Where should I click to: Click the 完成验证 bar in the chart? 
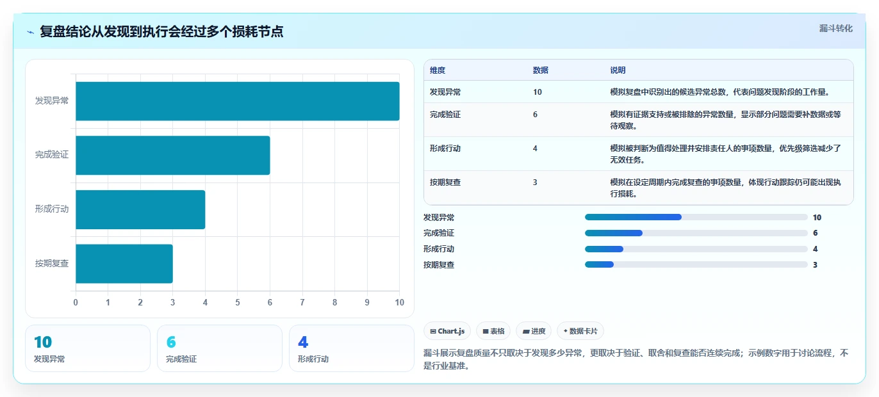(173, 155)
